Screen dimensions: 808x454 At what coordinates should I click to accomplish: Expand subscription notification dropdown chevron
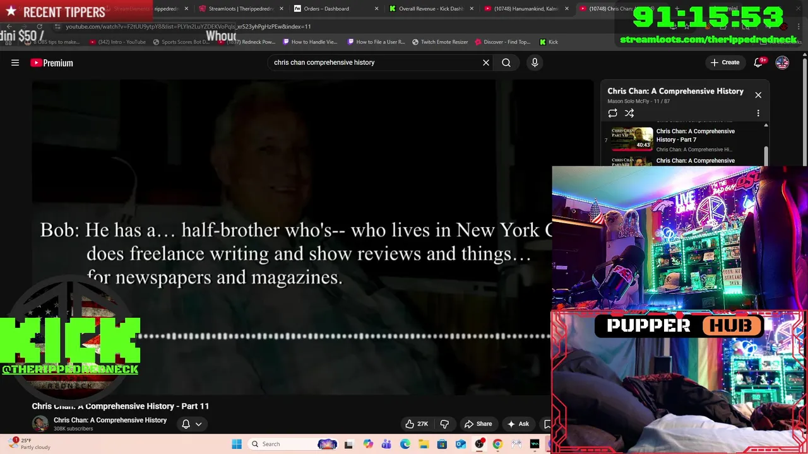coord(198,424)
